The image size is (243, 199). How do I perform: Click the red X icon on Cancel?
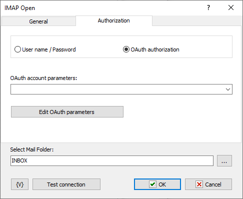pos(199,184)
